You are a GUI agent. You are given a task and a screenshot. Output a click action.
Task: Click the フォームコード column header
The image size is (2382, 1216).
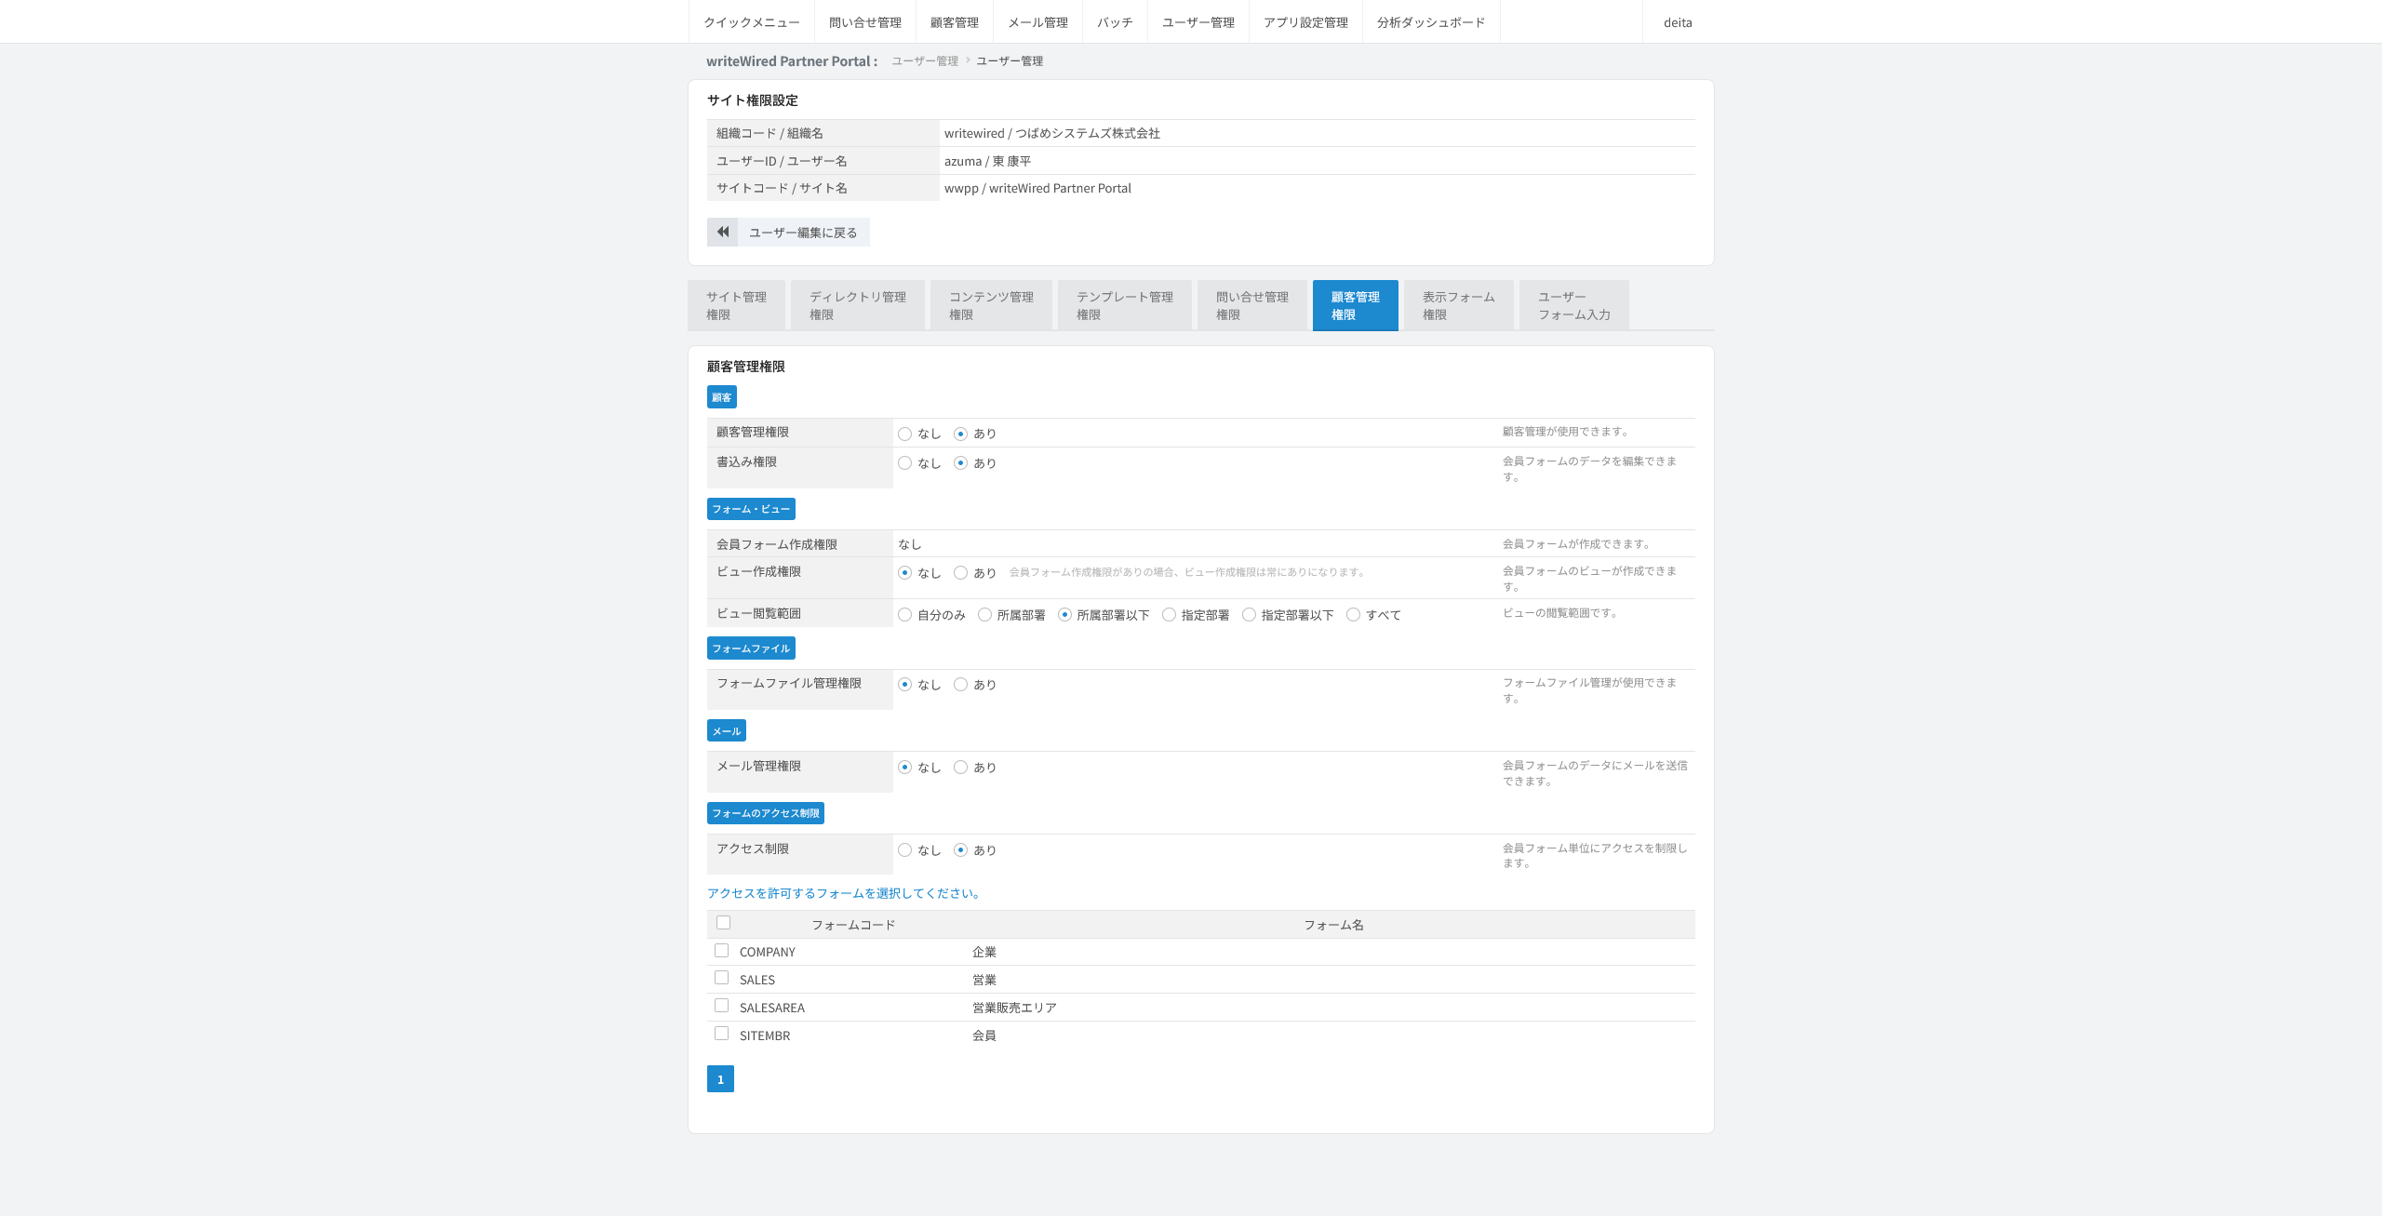[x=853, y=925]
